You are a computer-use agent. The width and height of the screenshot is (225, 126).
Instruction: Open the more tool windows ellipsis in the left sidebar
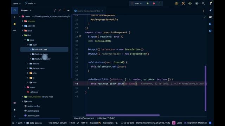(x=15, y=31)
